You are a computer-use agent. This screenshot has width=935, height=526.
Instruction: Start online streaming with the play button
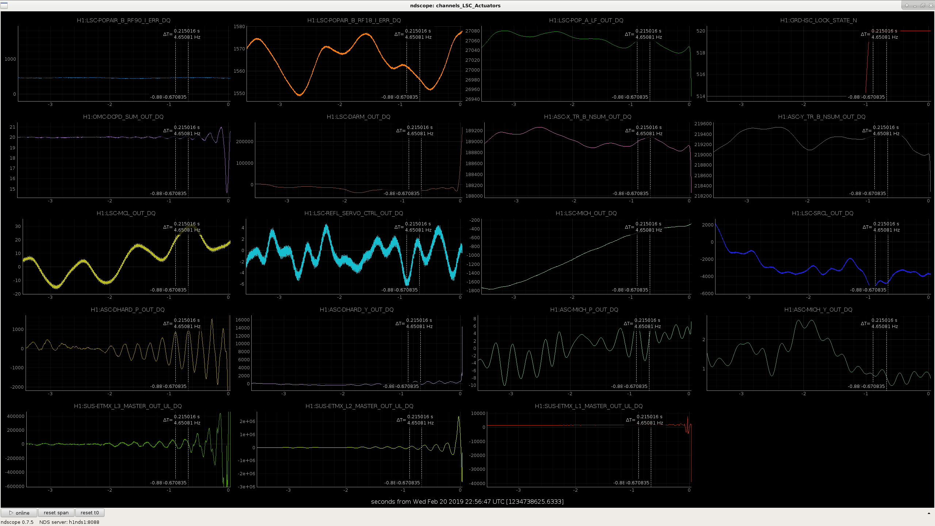[19, 513]
